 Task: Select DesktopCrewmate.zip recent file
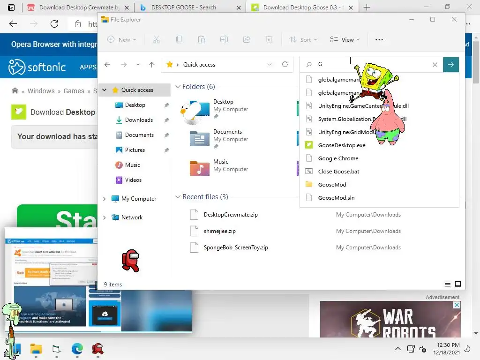point(231,215)
